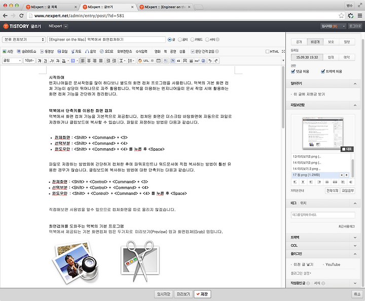Justify text alignment

[x=100, y=61]
